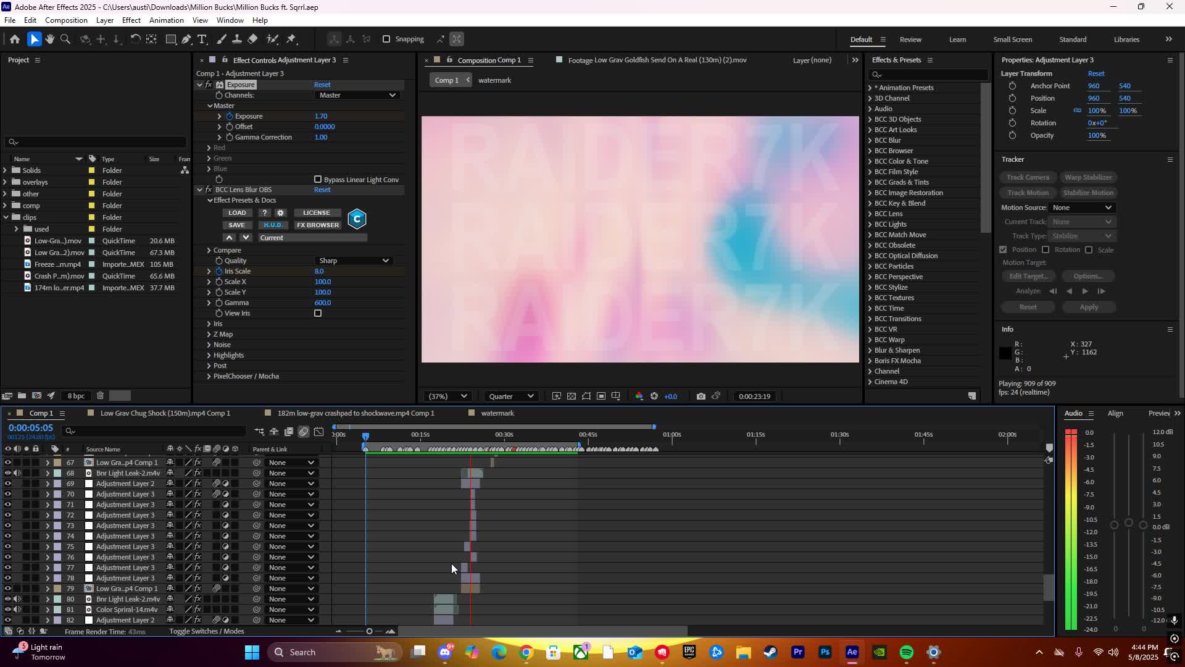1185x667 pixels.
Task: Select the Rotation tool
Action: pyautogui.click(x=136, y=39)
